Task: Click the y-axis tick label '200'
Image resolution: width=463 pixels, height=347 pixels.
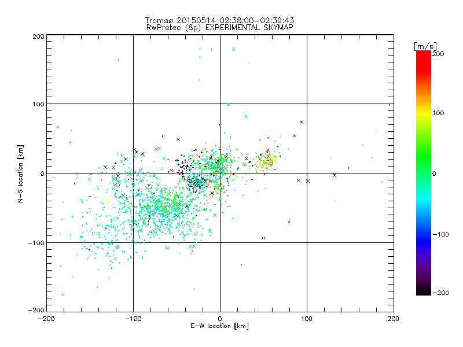Action: 38,36
